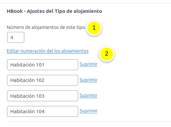The height and width of the screenshot is (127, 171).
Task: Click Suprimir next to Habitación 103
Action: click(x=88, y=96)
